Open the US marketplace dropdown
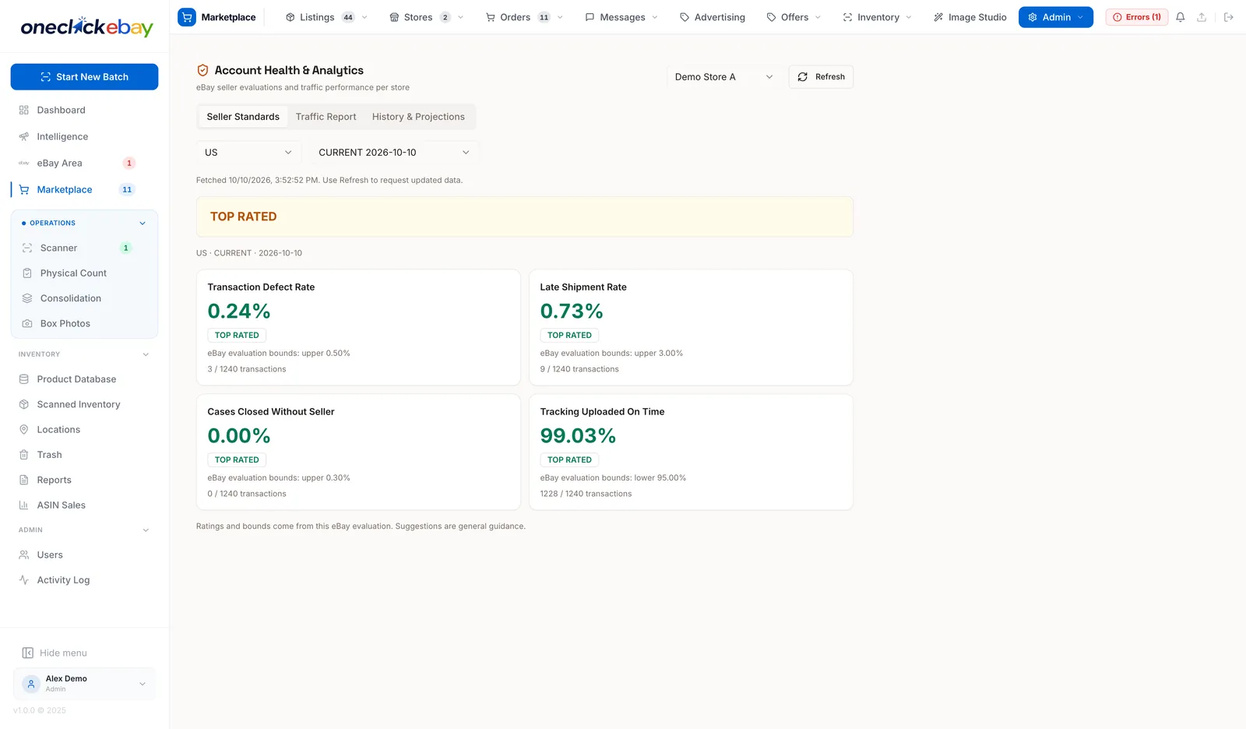1246x729 pixels. coord(248,153)
